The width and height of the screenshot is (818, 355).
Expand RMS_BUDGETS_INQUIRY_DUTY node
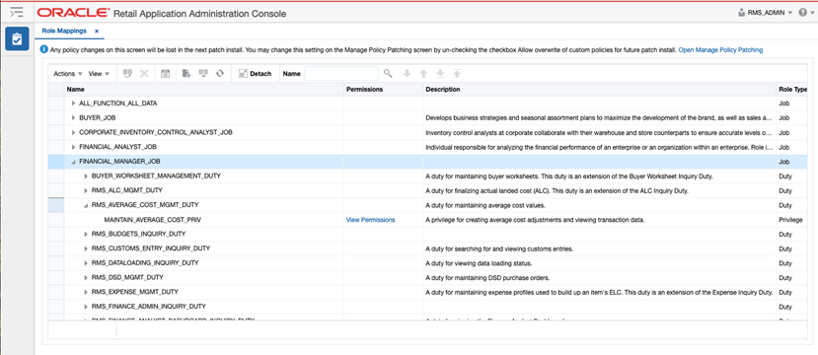click(86, 235)
